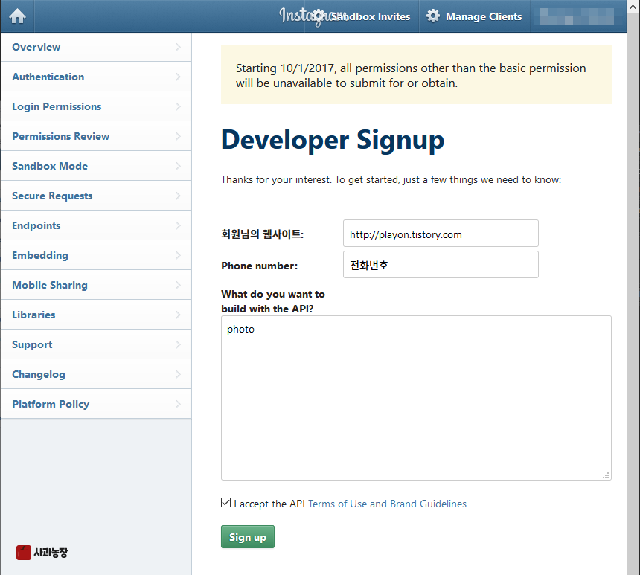This screenshot has width=640, height=575.
Task: Click the chevron on Mobile Sharing row
Action: coord(178,285)
